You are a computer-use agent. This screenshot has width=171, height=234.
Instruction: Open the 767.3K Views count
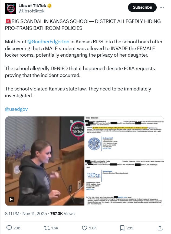[62, 214]
